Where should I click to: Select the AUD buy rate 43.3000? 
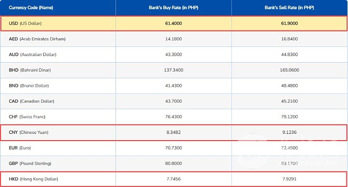174,54
